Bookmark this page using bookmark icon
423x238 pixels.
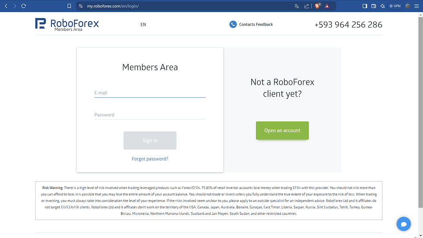(69, 6)
